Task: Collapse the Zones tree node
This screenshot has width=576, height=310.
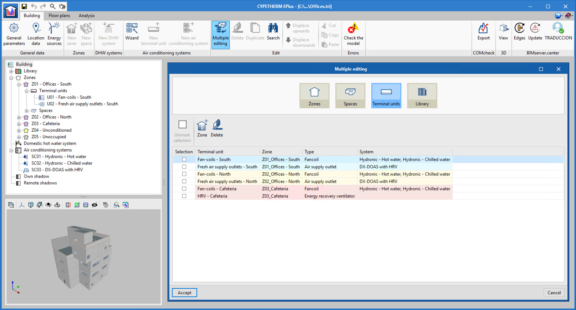Action: pos(11,78)
